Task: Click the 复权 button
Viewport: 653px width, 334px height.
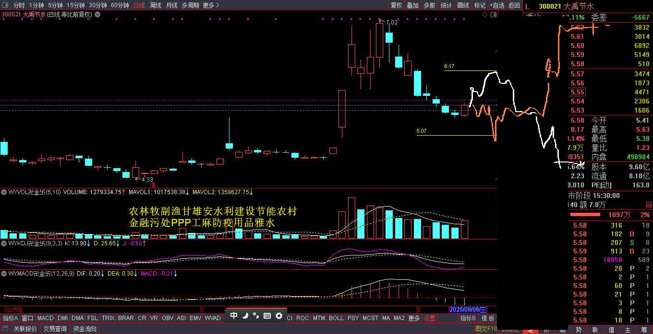Action: [x=396, y=5]
